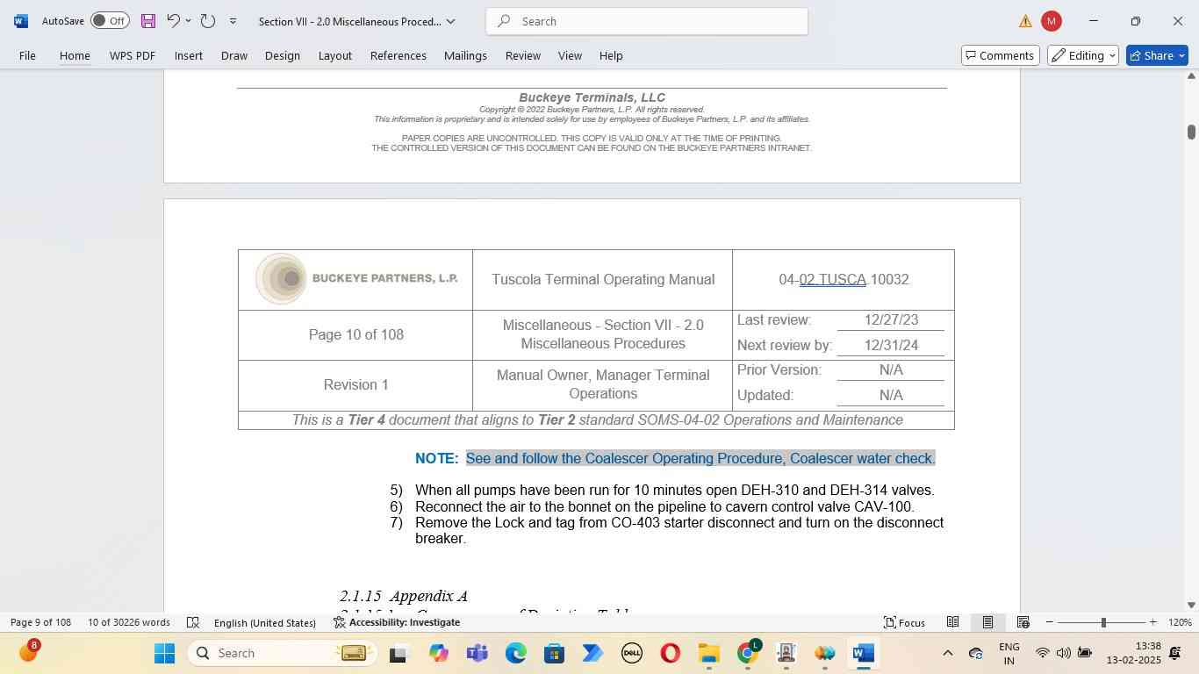
Task: Switch to the Home tab
Action: tap(75, 55)
